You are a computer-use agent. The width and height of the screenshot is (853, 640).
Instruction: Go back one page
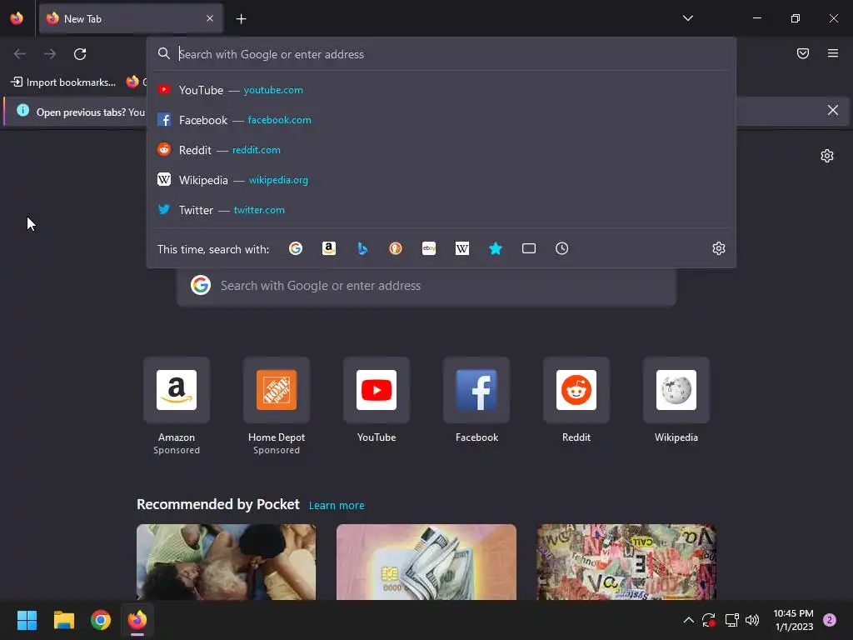coord(20,54)
